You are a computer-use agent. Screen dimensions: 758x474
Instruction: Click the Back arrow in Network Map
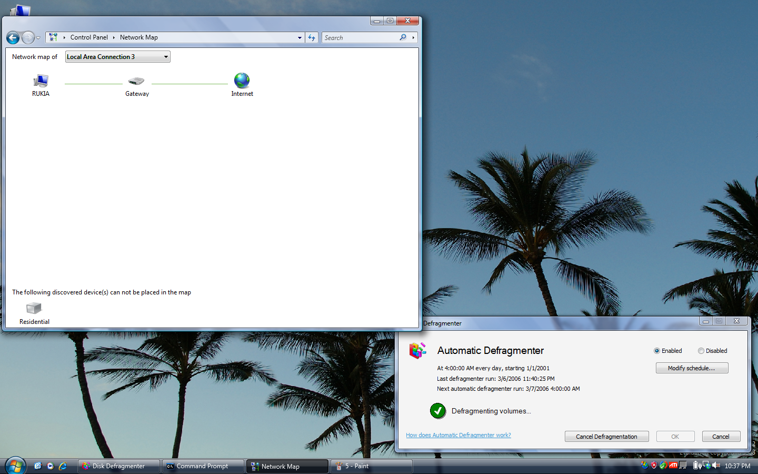click(x=13, y=38)
